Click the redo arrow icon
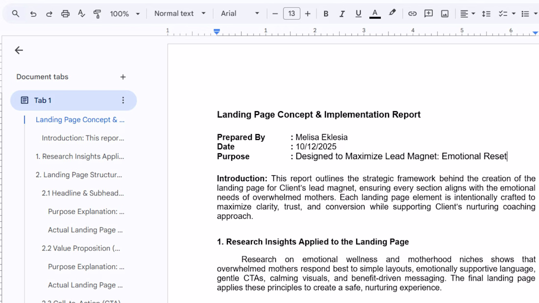Image resolution: width=539 pixels, height=303 pixels. coord(49,14)
